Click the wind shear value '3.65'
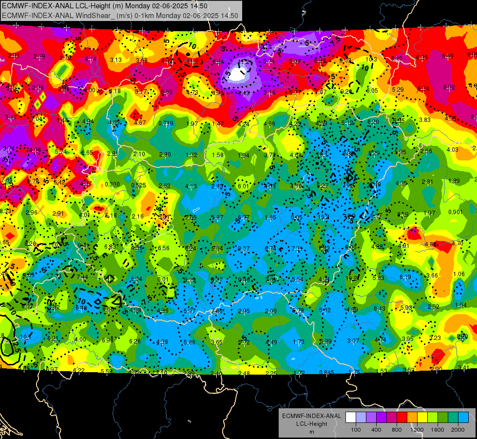Image resolution: width=477 pixels, height=439 pixels. tap(217, 342)
